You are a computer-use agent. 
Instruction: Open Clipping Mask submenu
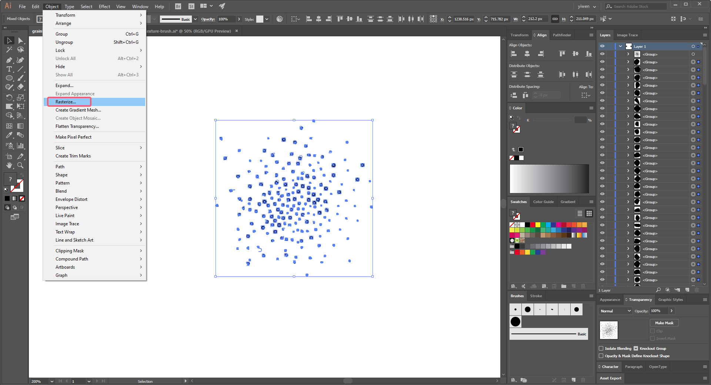(x=95, y=251)
